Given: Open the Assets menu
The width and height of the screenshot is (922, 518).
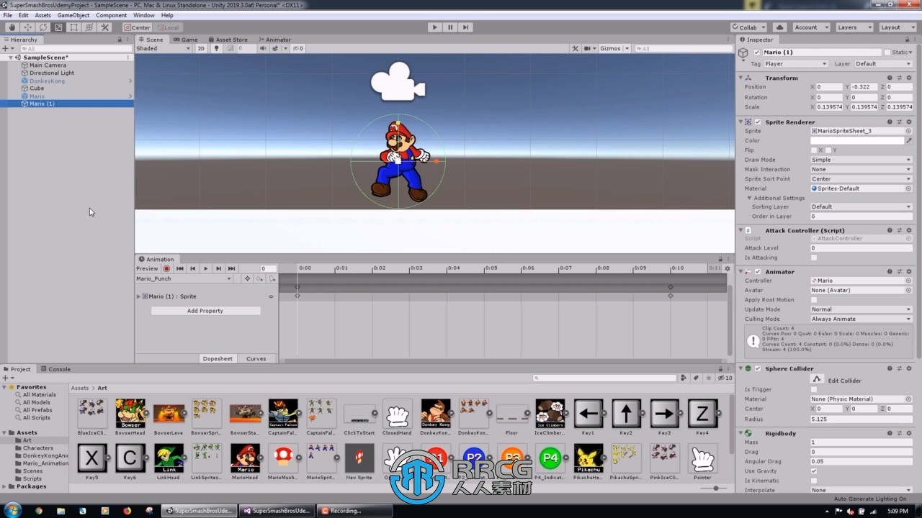Looking at the screenshot, I should [x=43, y=15].
